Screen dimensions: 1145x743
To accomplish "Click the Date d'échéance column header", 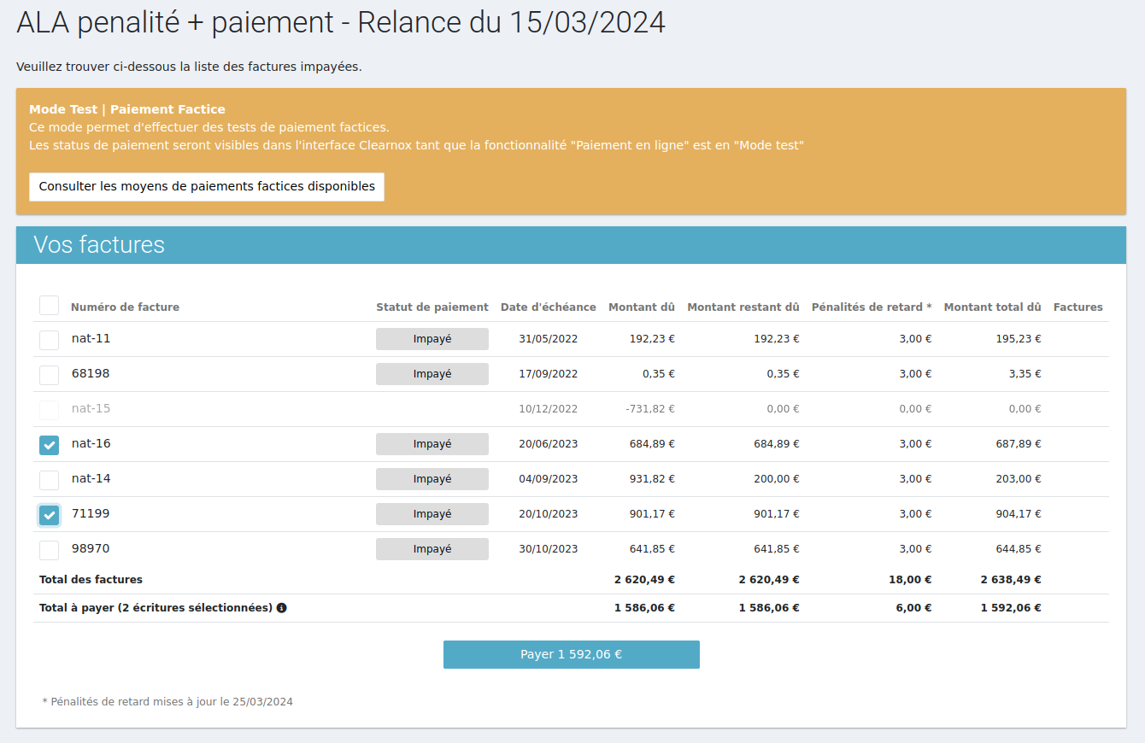I will tap(549, 307).
